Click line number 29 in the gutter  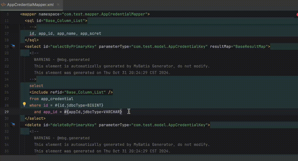(x=7, y=112)
